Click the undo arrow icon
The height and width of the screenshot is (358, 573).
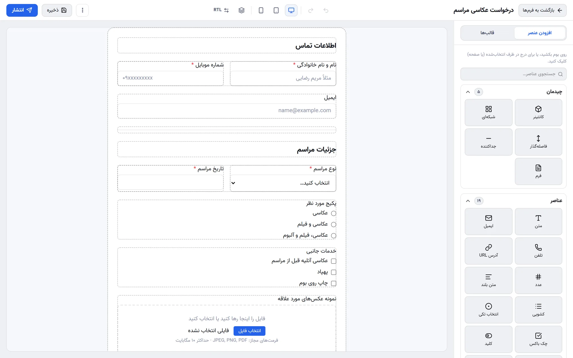point(326,10)
